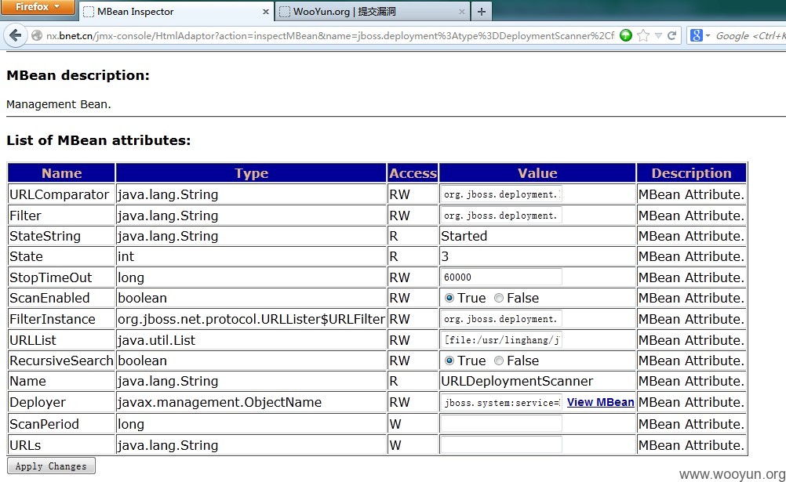Viewport: 786px width, 482px height.
Task: Click the 'List of MBean attributes:' heading
Action: point(99,140)
